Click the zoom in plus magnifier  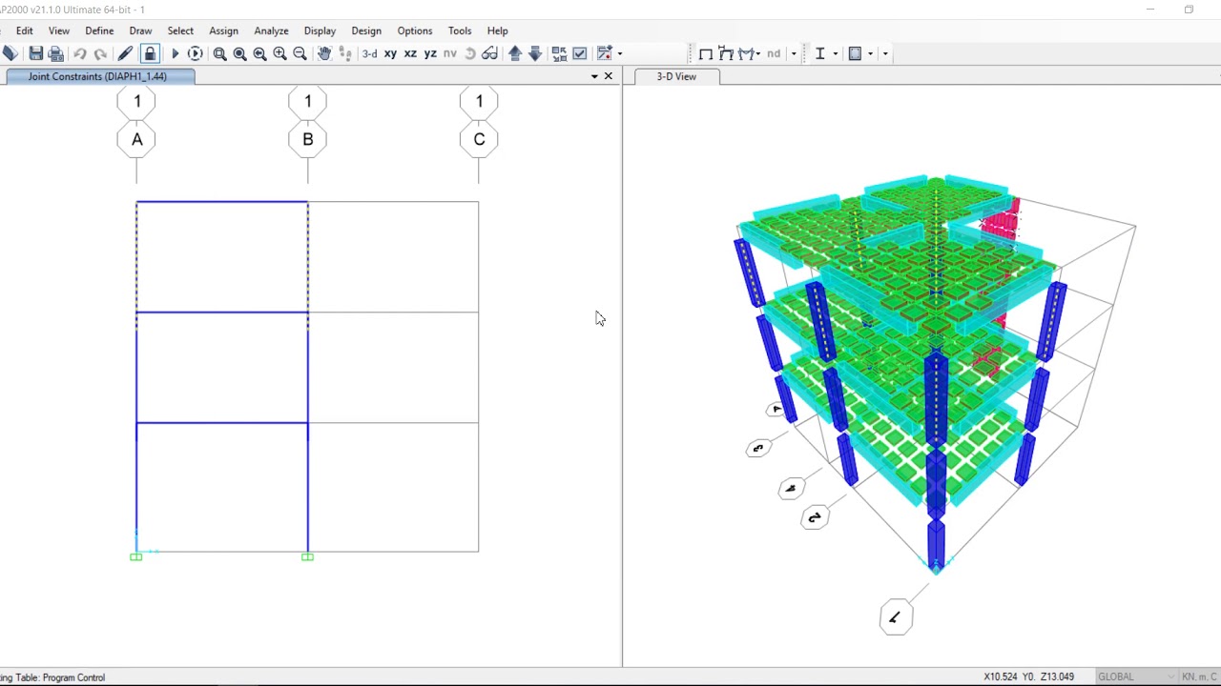click(279, 53)
